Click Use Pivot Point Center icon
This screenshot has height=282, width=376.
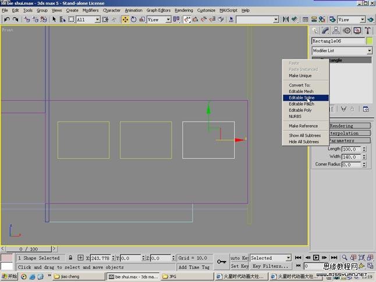176,19
